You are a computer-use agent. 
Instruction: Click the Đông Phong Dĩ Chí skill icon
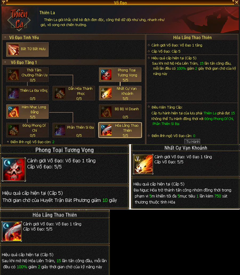pyautogui.click(x=13, y=130)
